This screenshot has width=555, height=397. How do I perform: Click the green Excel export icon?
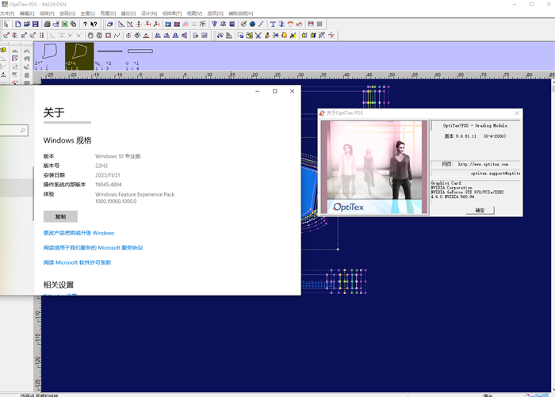(65, 25)
